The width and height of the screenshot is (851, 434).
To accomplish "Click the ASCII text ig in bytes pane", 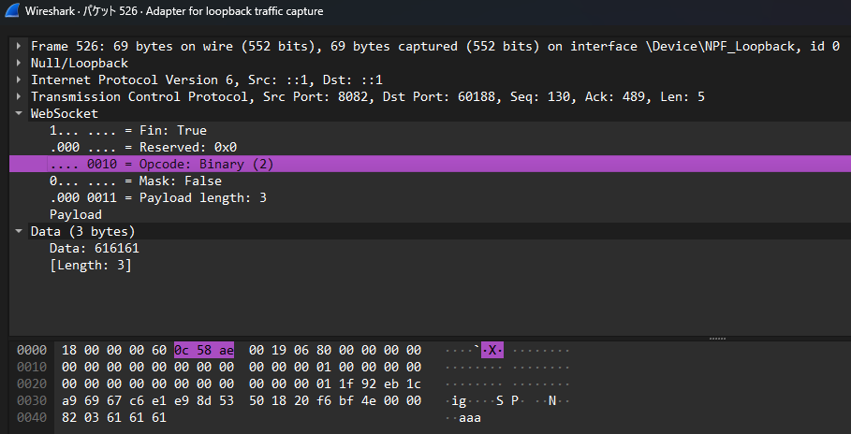I will (459, 401).
